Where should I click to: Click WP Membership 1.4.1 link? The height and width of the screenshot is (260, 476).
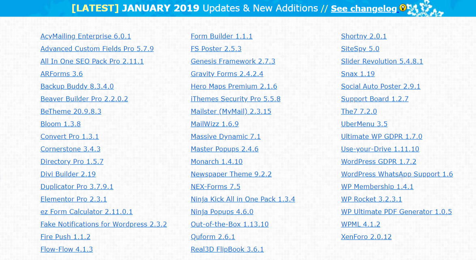[377, 186]
